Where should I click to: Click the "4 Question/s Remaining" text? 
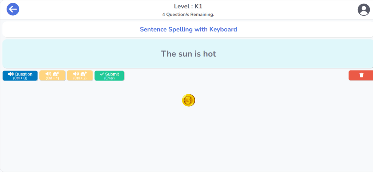click(x=188, y=15)
